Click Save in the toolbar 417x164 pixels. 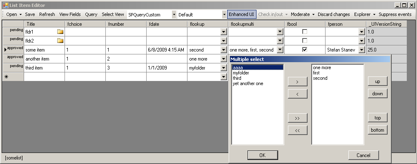(x=30, y=14)
